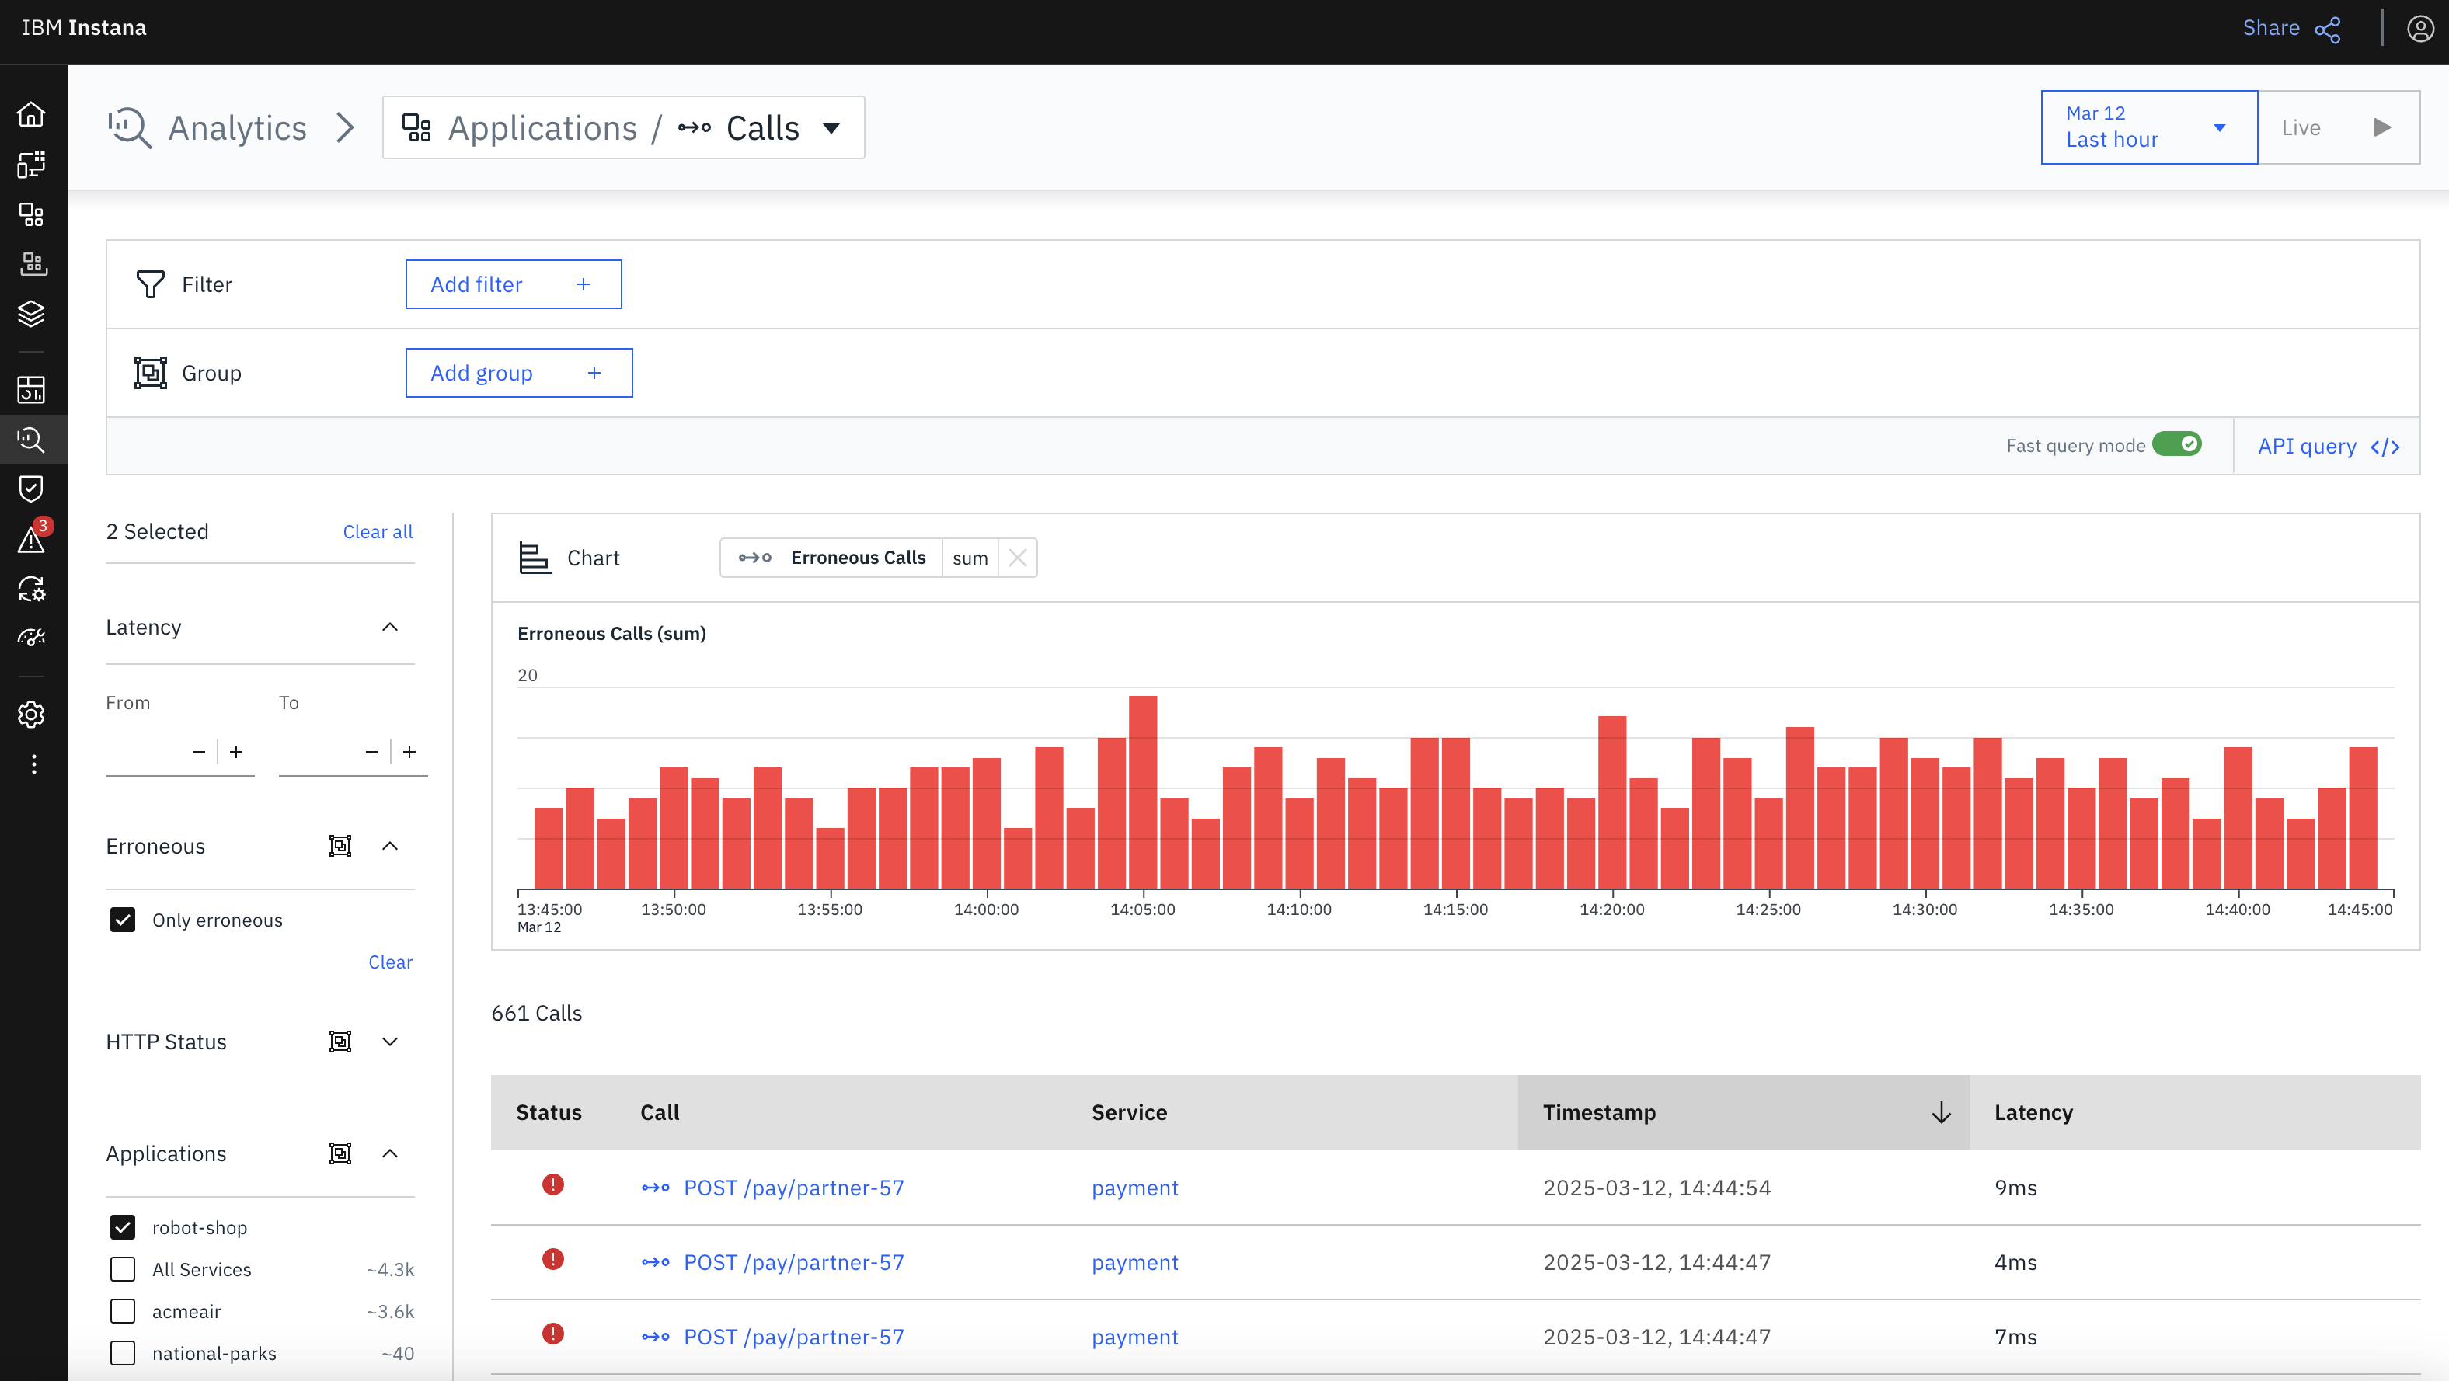Open the shield checkmark sidebar icon
Screen dimensions: 2449x1381
click(31, 489)
